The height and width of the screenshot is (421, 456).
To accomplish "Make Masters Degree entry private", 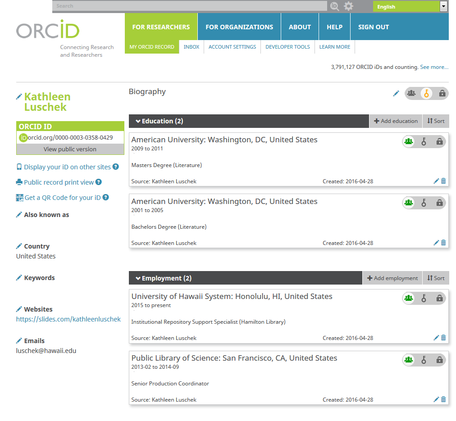I will click(439, 141).
